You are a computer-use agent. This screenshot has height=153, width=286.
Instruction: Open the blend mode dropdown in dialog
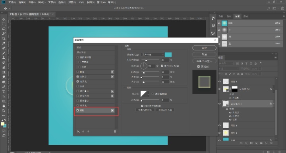152,55
